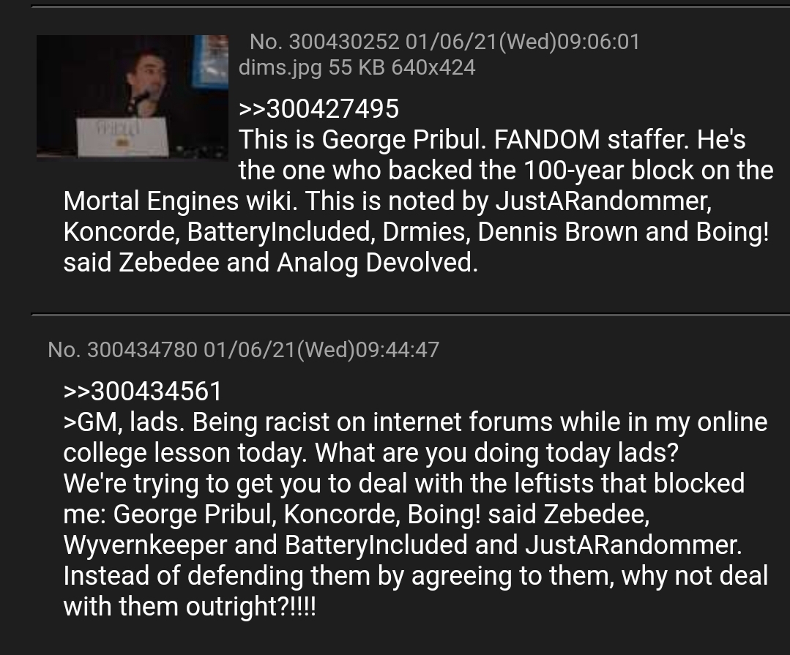Click the "college lesson today" greentext line
Screen dimensions: 790x655
click(370, 452)
